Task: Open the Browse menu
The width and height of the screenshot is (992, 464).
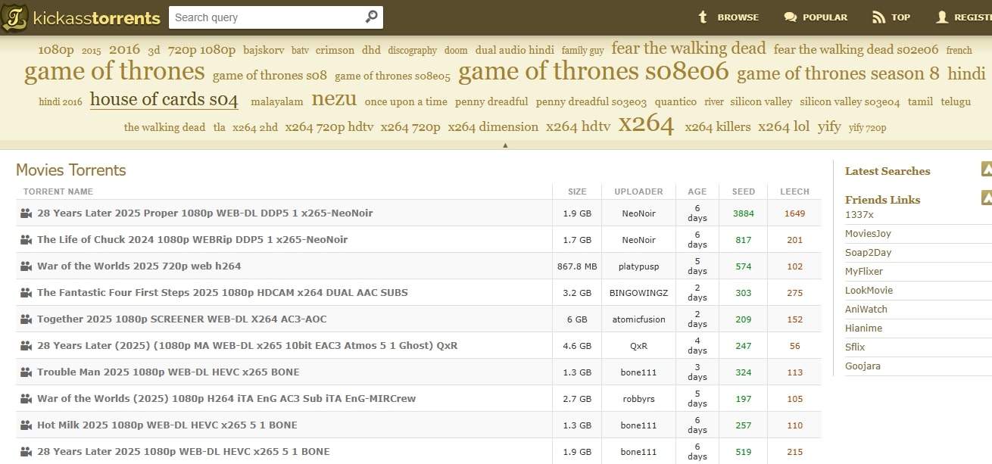Action: tap(728, 17)
